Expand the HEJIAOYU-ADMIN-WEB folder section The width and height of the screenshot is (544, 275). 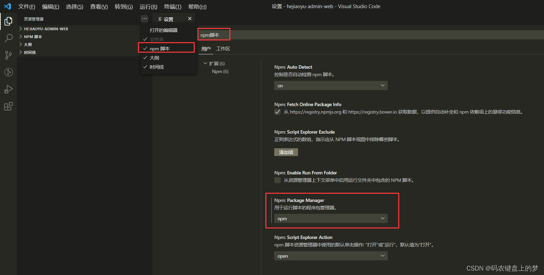coord(78,29)
